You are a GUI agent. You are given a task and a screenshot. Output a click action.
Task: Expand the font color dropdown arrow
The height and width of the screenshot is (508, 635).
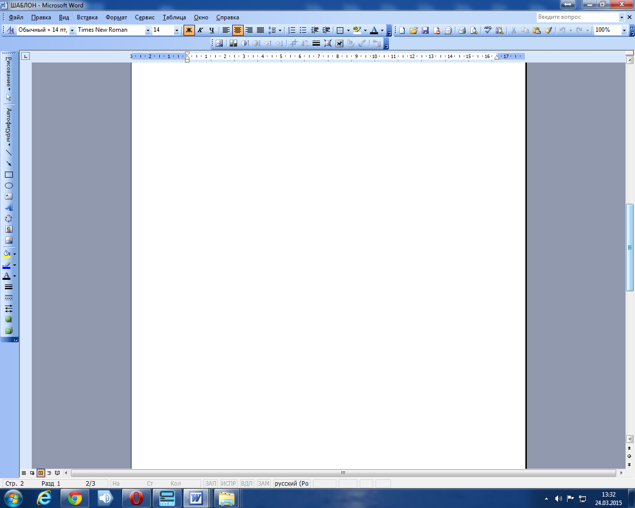[382, 30]
